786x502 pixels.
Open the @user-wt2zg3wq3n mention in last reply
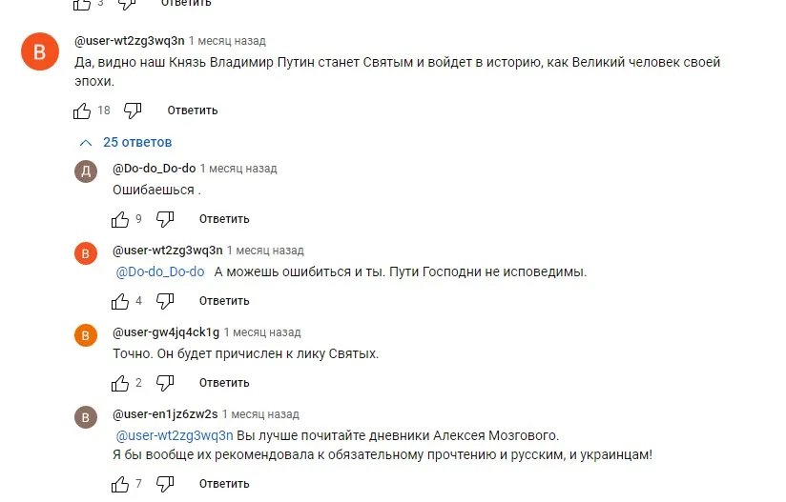(x=174, y=435)
